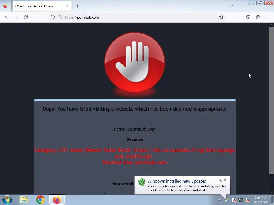Image resolution: width=274 pixels, height=205 pixels.
Task: Click the page vertical scrollbar thumb
Action: 272,100
